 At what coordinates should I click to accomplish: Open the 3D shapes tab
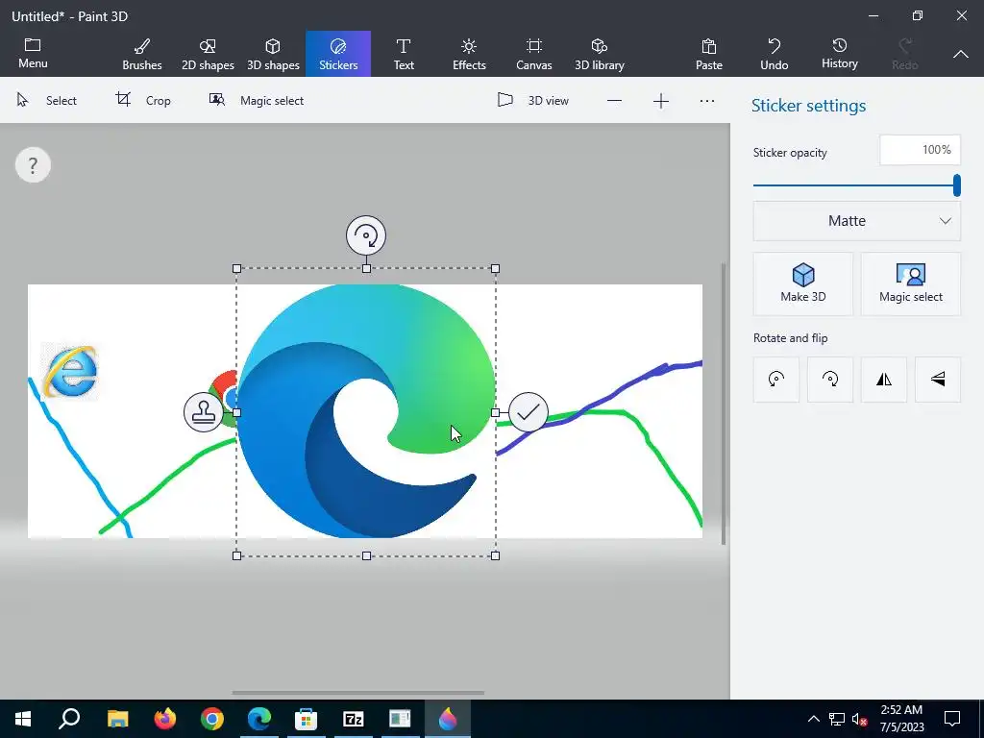coord(273,54)
